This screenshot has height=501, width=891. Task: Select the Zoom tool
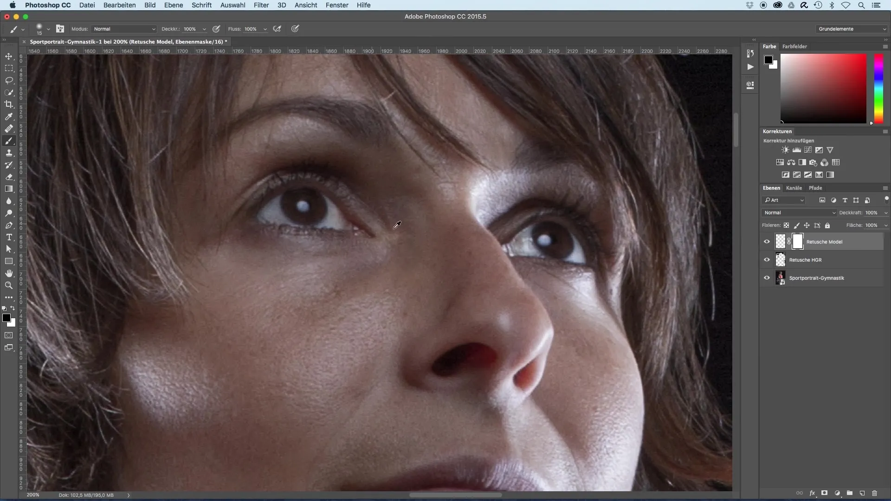click(x=9, y=285)
